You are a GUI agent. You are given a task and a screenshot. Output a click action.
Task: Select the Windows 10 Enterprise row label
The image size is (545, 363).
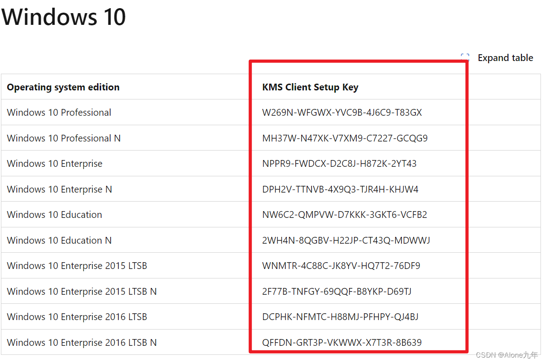click(x=55, y=164)
